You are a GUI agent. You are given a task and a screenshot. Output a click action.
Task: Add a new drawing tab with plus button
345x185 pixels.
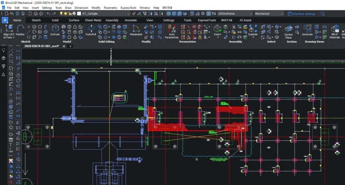(x=70, y=46)
